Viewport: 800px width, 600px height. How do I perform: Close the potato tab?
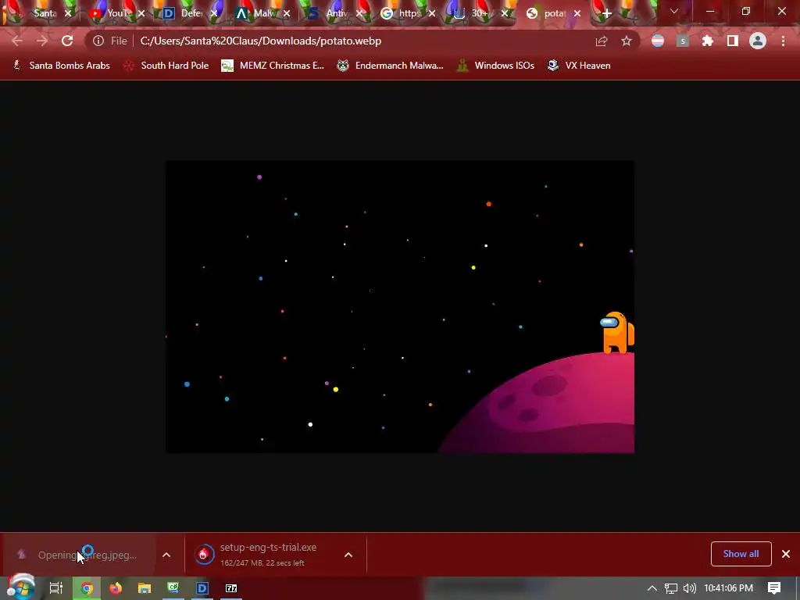[x=577, y=14]
